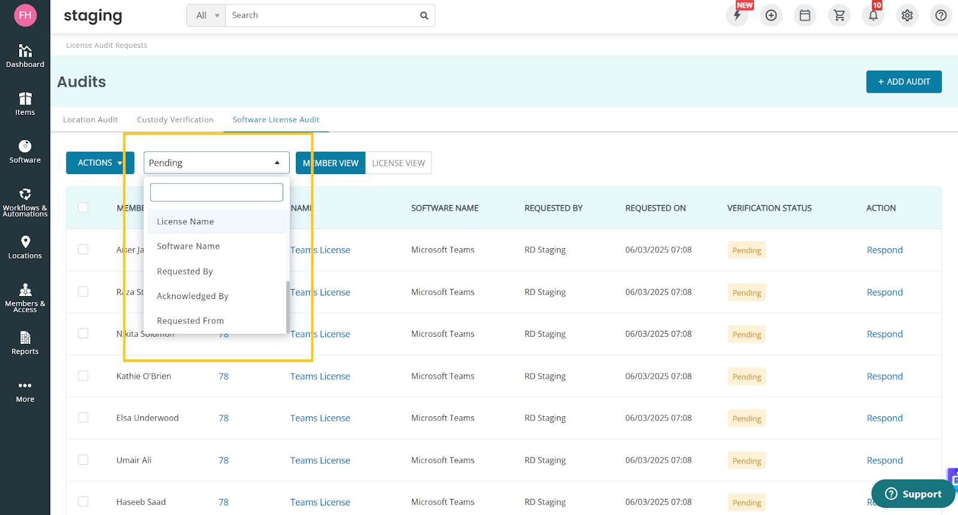Select Acknowledged By in filter list
This screenshot has width=958, height=515.
point(216,296)
